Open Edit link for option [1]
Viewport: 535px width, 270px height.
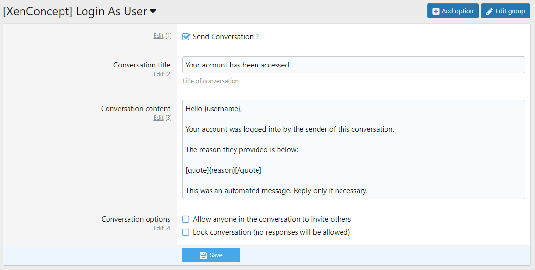point(158,36)
